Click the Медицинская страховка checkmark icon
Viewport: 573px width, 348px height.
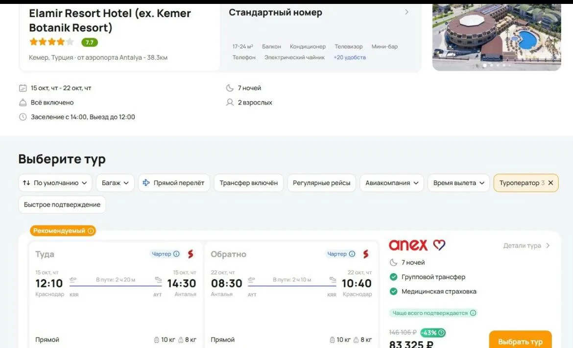tap(394, 291)
